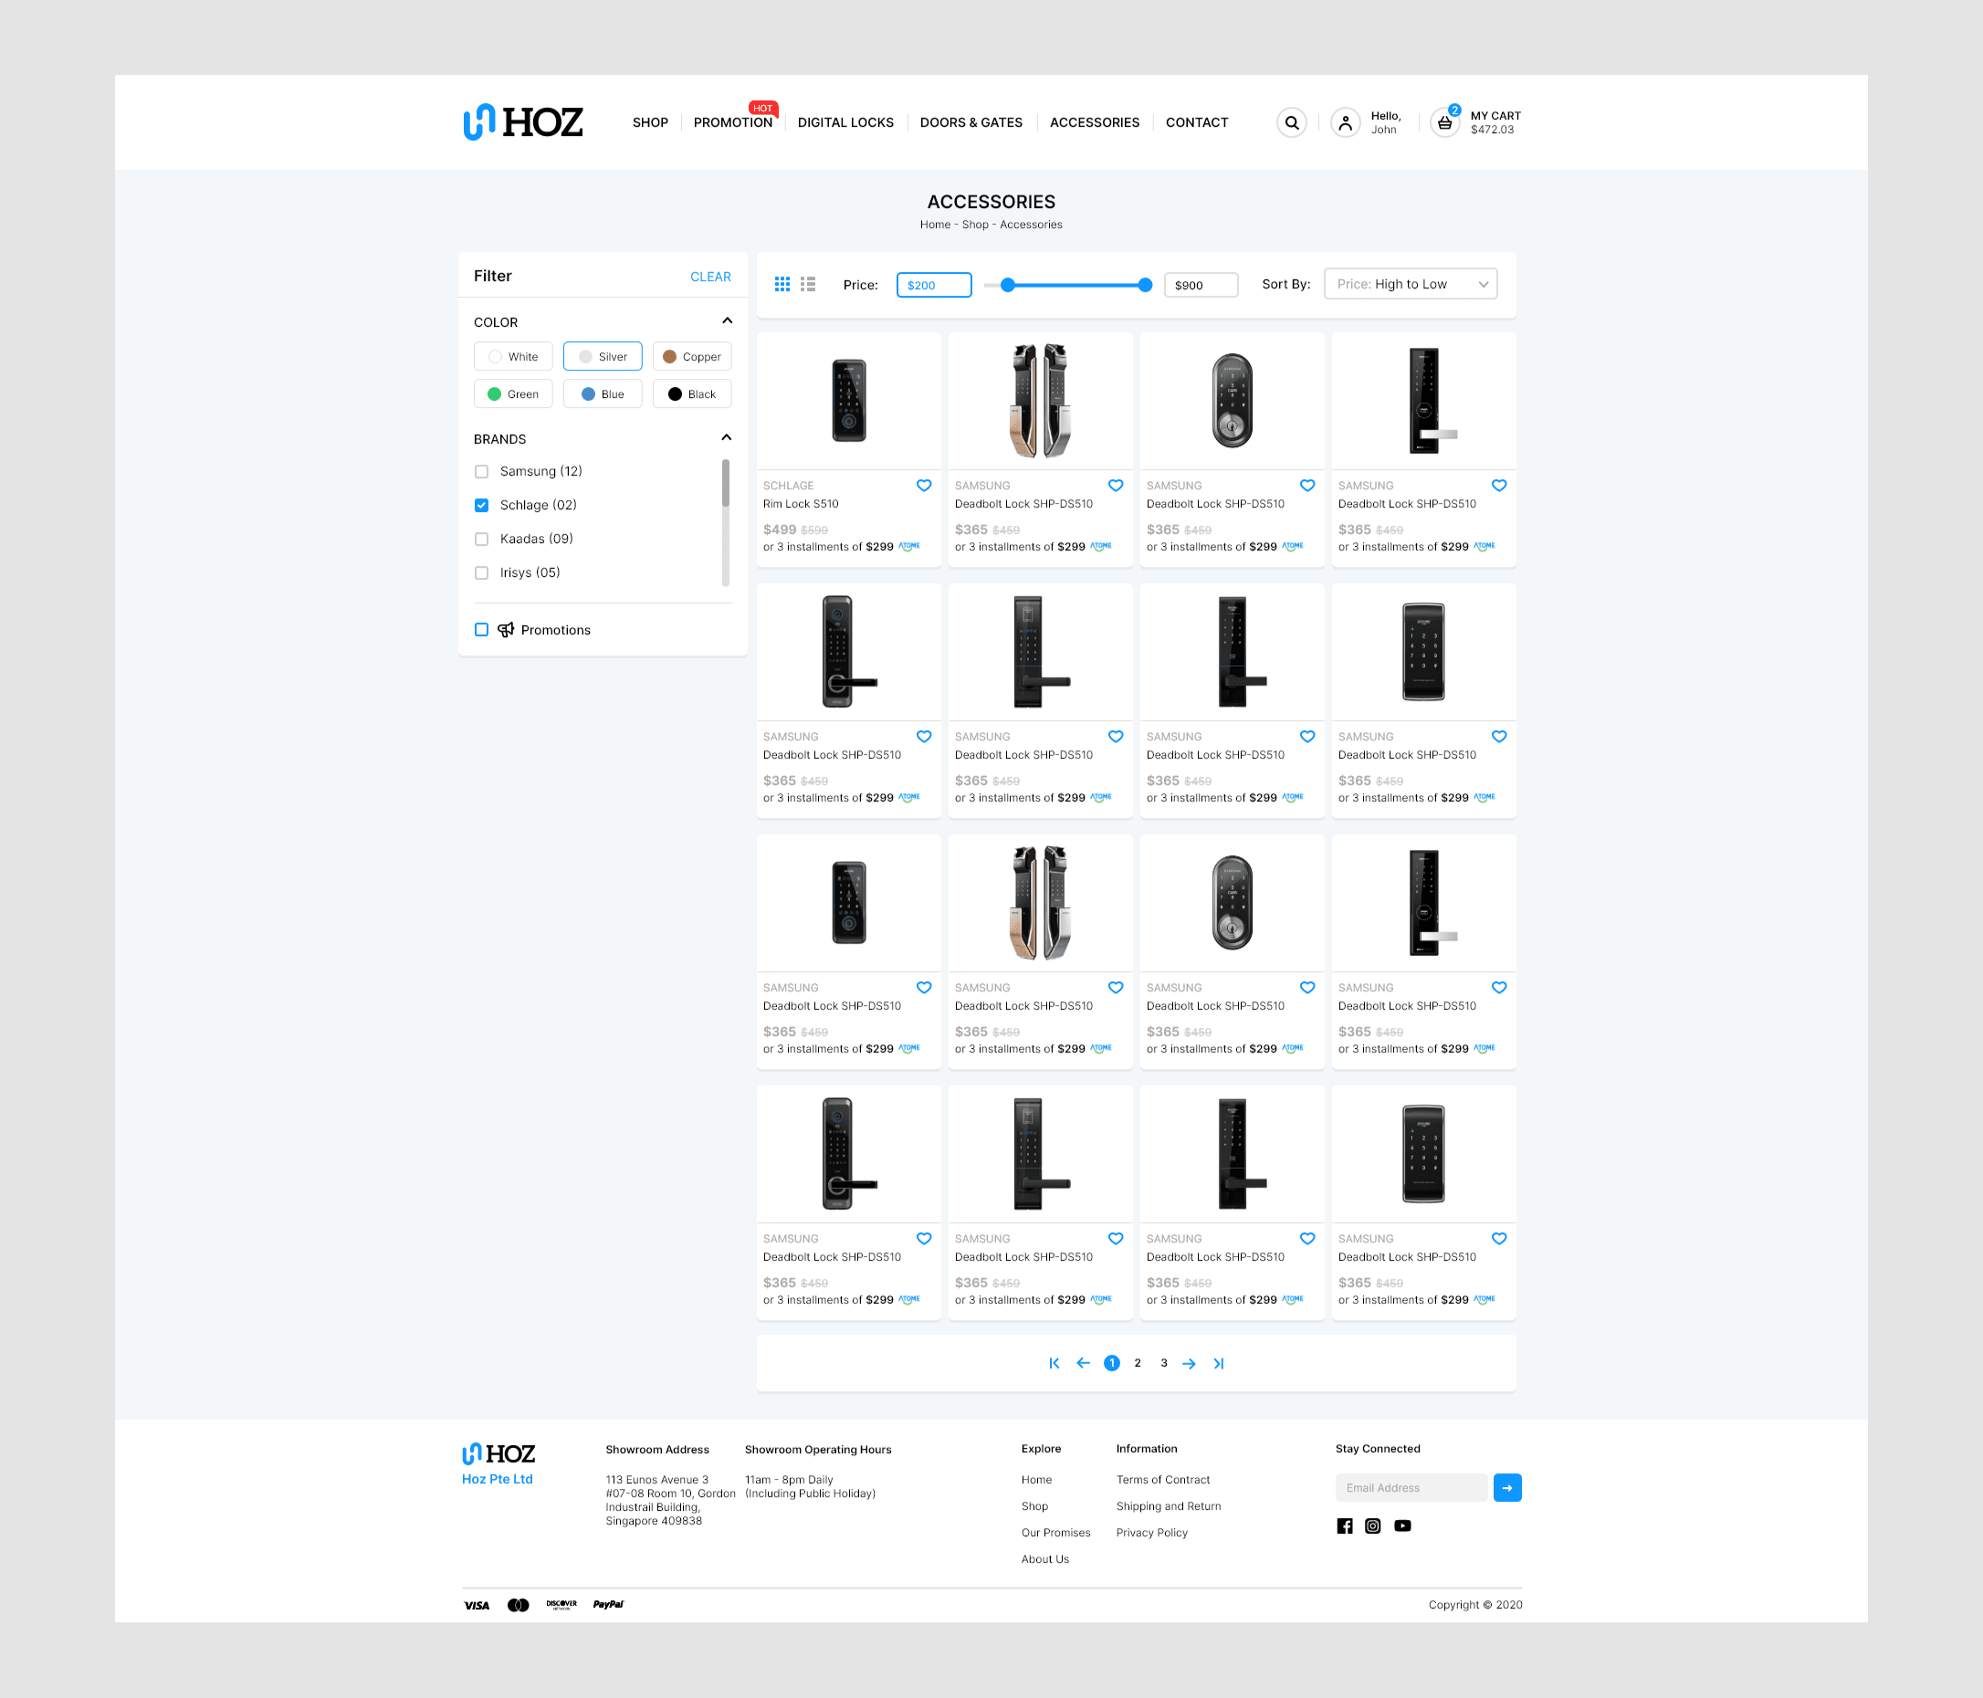The height and width of the screenshot is (1698, 1983).
Task: Open Privacy Policy footer link
Action: point(1151,1533)
